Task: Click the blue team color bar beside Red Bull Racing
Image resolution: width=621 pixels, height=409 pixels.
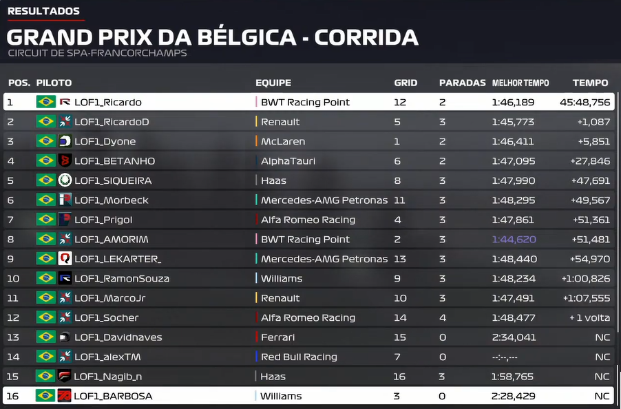Action: pos(257,357)
